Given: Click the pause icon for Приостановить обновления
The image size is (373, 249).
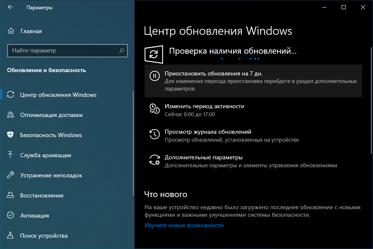Looking at the screenshot, I should click(x=154, y=76).
